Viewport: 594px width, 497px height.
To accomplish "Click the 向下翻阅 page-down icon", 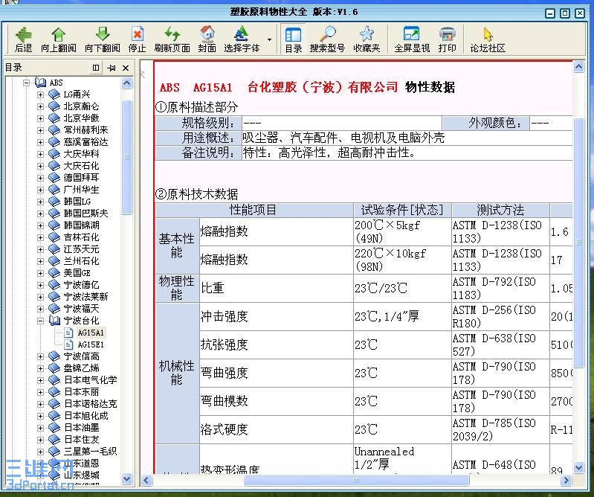I will [103, 39].
